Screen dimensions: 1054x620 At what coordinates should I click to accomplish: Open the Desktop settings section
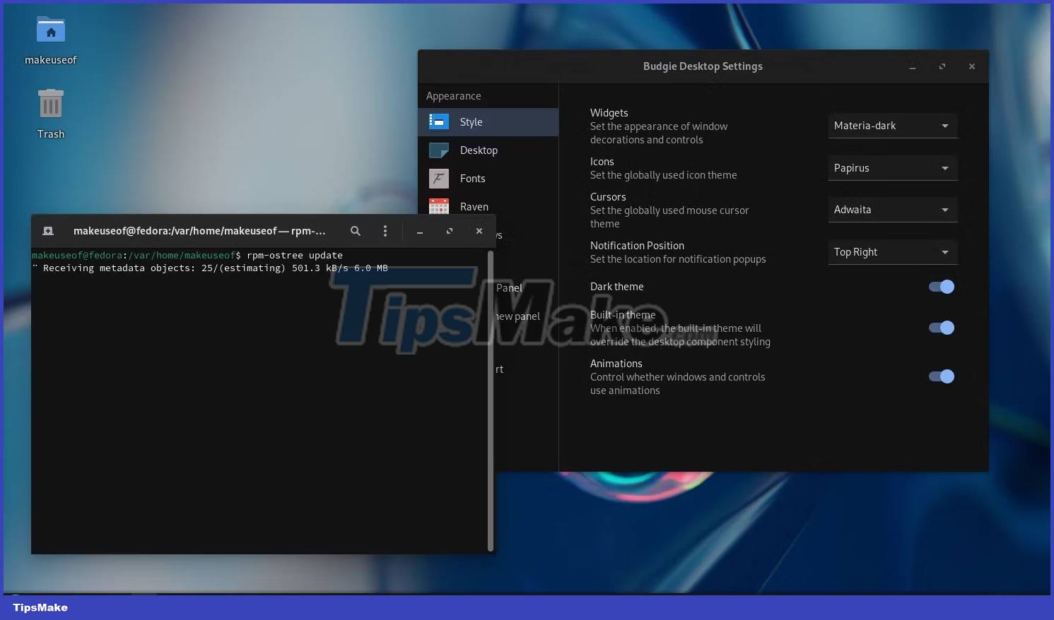pos(479,150)
